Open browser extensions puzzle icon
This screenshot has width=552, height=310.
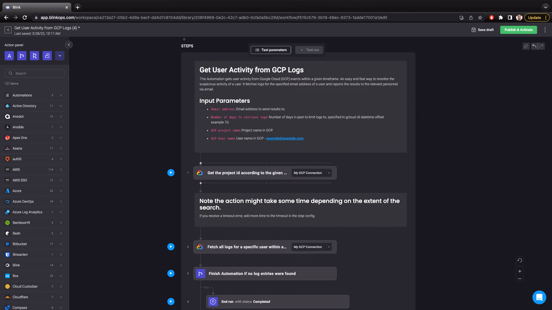coord(501,18)
